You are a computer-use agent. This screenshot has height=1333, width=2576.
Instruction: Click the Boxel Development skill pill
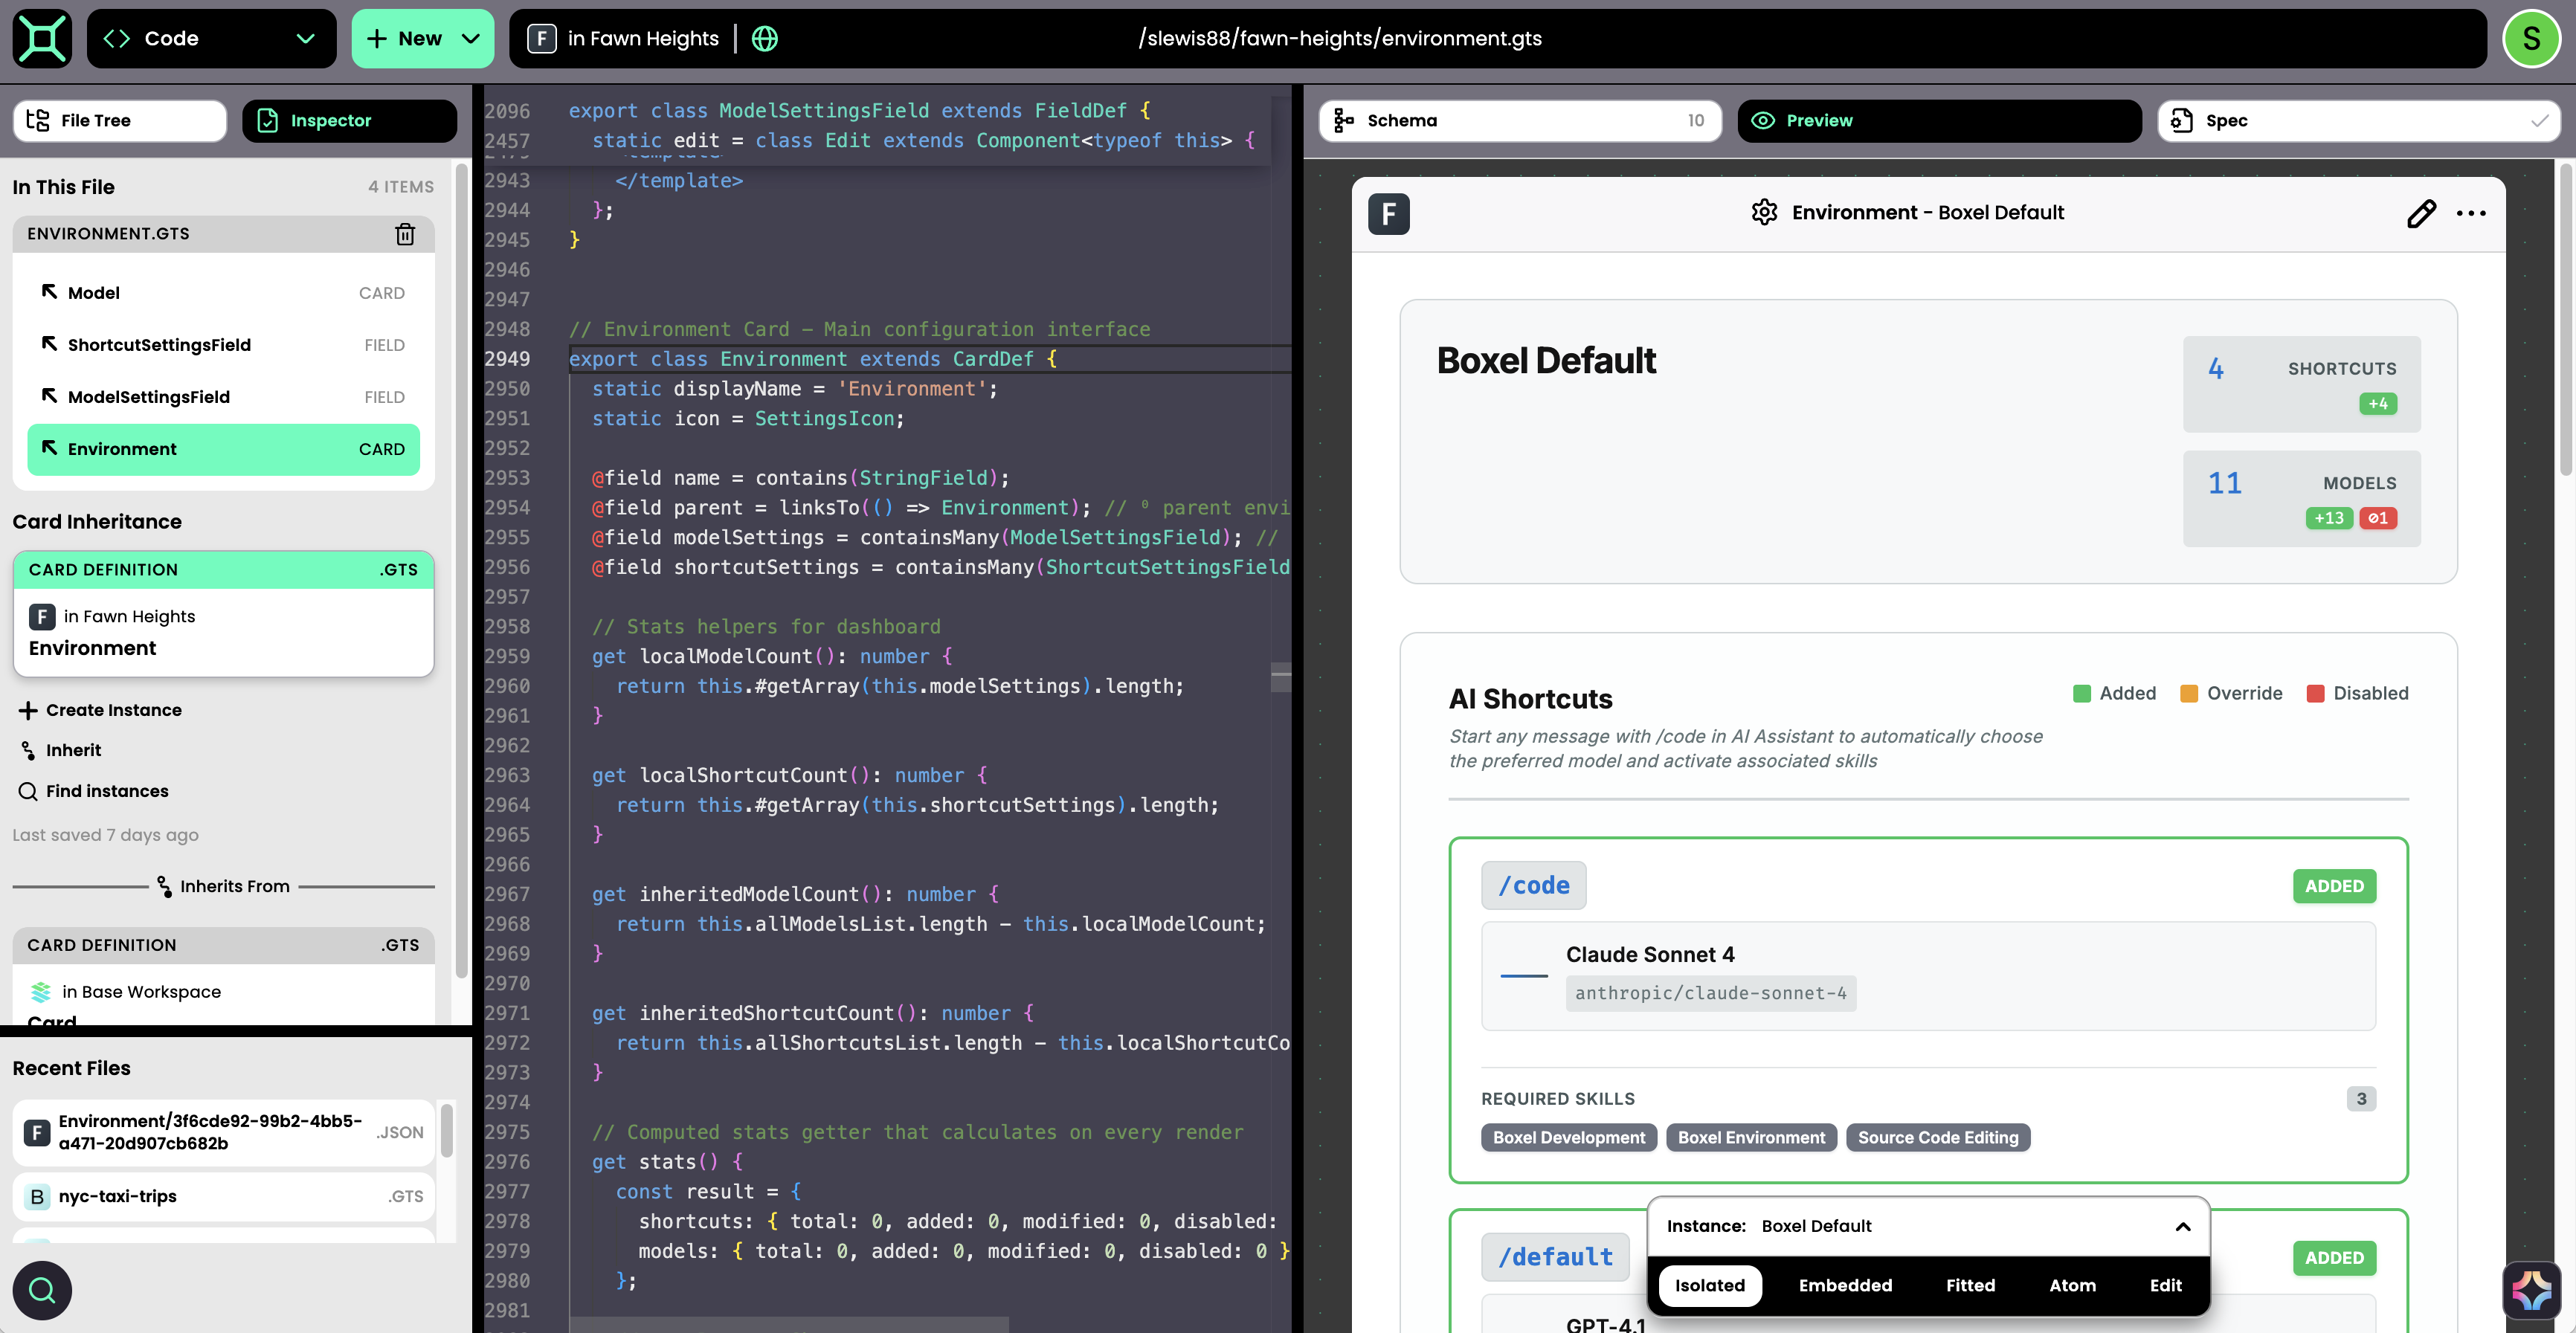coord(1568,1137)
